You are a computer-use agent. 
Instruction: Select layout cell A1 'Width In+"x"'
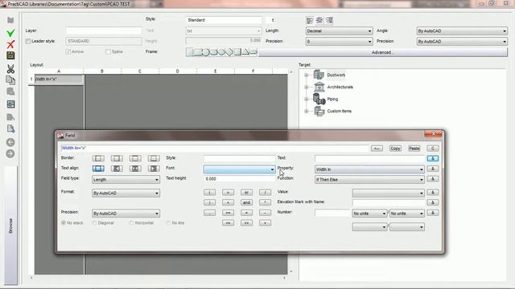click(x=59, y=79)
